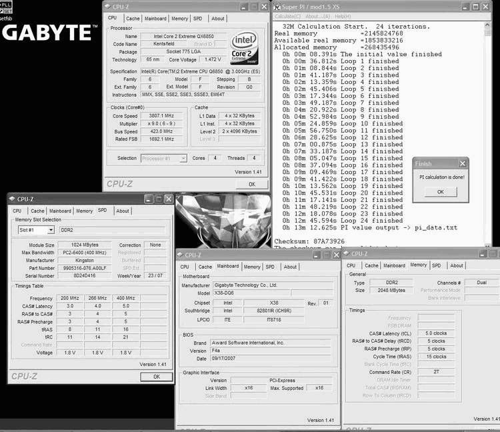The width and height of the screenshot is (500, 432).
Task: Click the BIOS Date 09/17/2007 value
Action: pyautogui.click(x=271, y=359)
